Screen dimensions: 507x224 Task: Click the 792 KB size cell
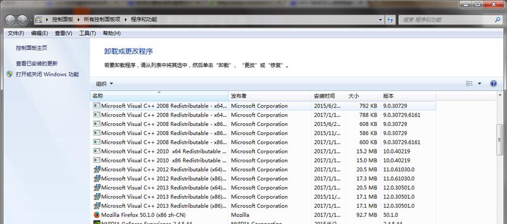coord(368,106)
